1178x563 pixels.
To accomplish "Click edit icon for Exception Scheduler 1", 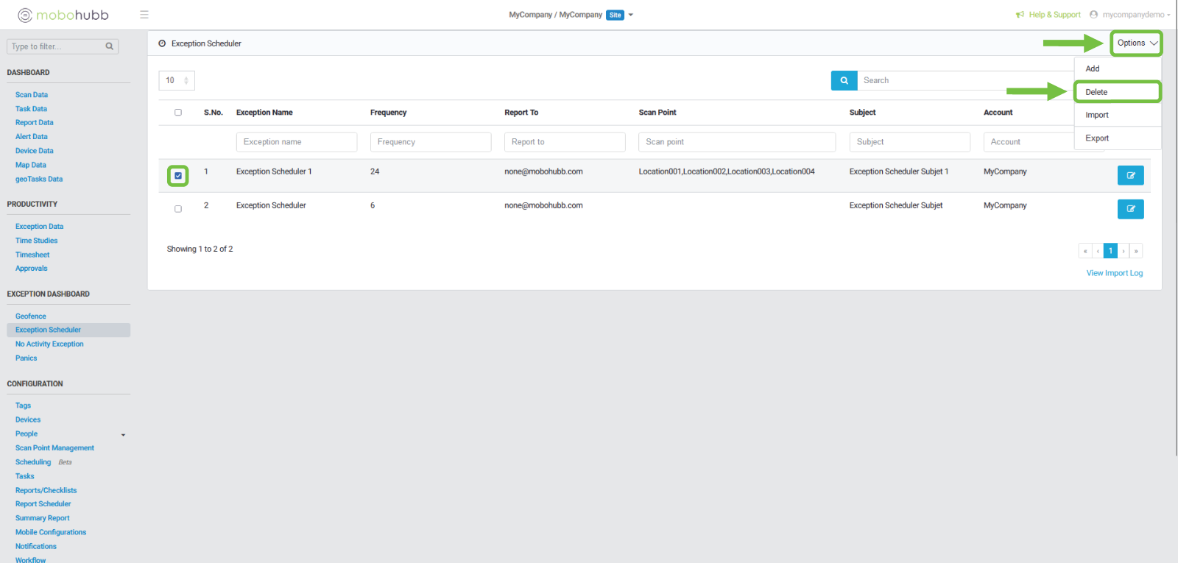I will 1130,175.
